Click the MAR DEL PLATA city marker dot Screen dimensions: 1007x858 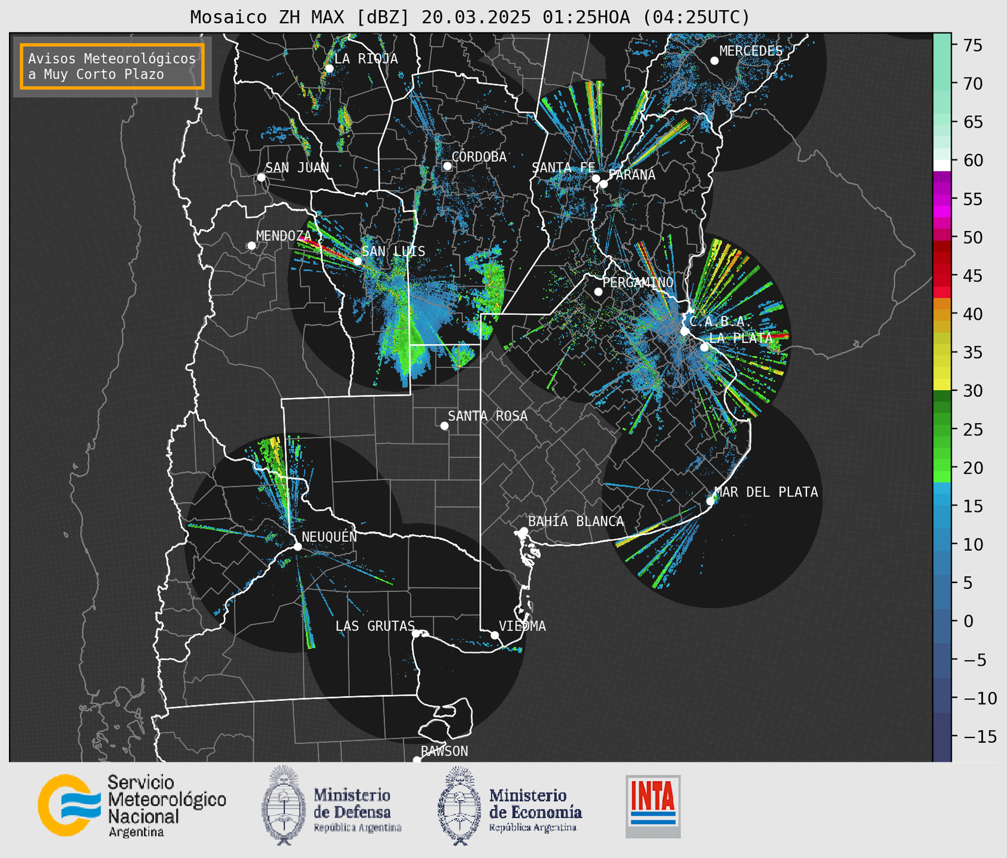710,501
